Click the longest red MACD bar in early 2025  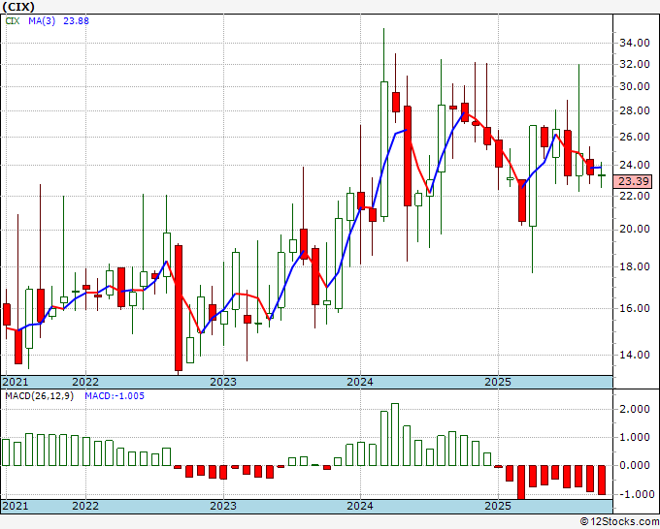[521, 482]
